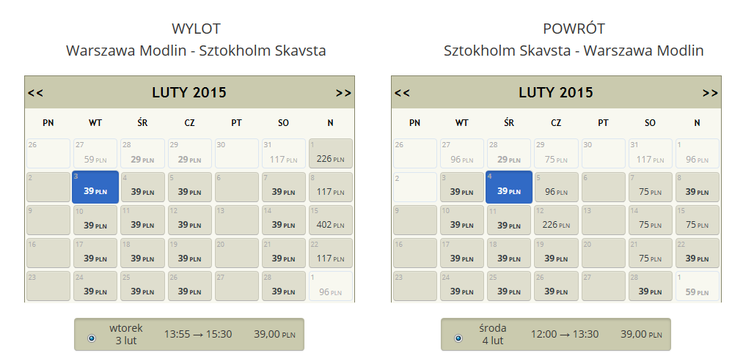Pick March 1 return at 59 PLN
Screen dimensions: 743x364
coord(698,286)
